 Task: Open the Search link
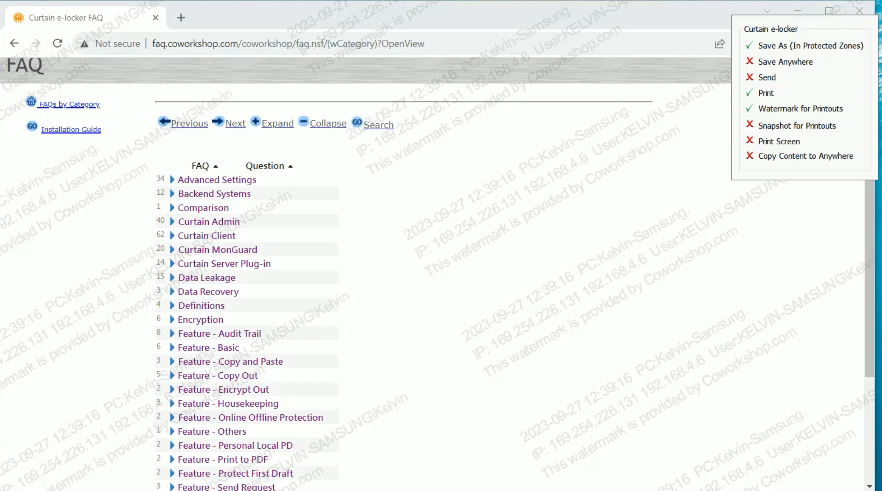point(378,125)
